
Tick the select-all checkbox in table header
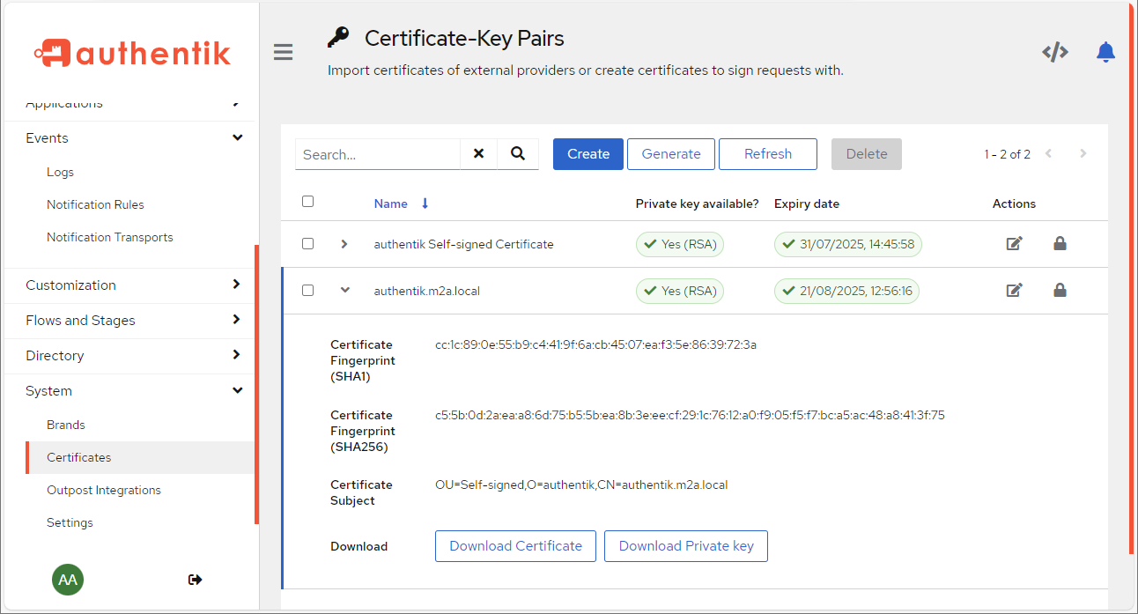tap(307, 202)
